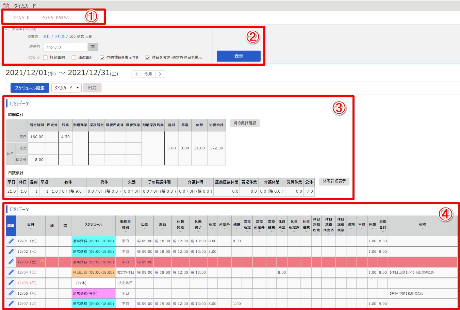Click the 100 勤怠 太郎 employee name

click(81, 36)
